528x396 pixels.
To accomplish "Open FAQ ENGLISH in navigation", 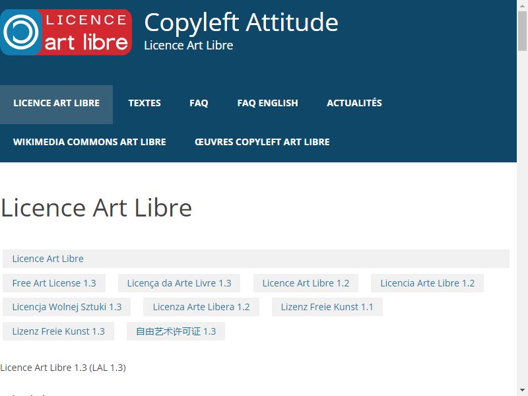I will tap(267, 103).
